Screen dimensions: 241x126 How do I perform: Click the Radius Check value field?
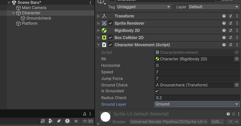(197, 98)
